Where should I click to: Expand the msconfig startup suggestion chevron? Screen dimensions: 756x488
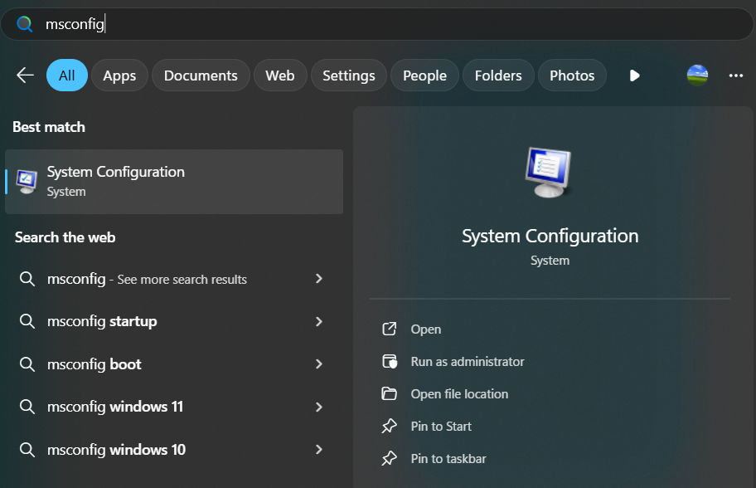click(319, 321)
